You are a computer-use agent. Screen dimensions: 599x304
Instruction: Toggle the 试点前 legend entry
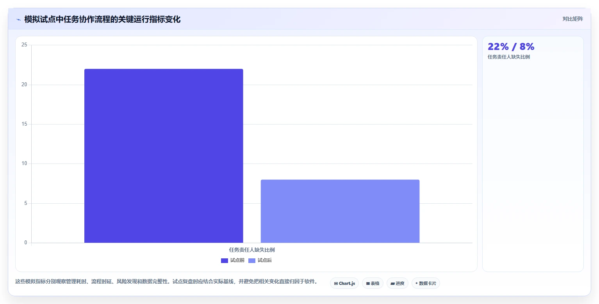(x=233, y=260)
